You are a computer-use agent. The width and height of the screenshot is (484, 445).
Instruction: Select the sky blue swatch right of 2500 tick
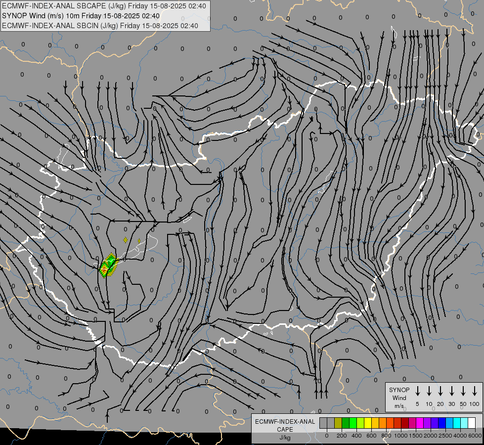click(449, 423)
